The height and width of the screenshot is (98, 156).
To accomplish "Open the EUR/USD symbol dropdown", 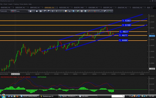I will [x=9, y=11].
